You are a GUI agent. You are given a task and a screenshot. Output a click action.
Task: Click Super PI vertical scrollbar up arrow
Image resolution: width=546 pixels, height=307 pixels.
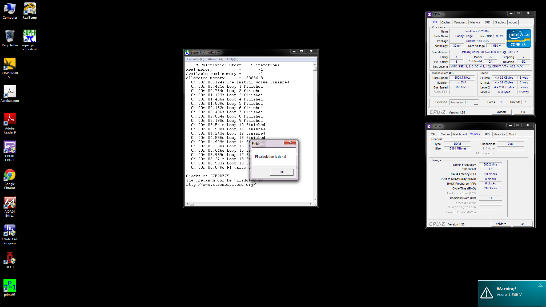coord(315,64)
